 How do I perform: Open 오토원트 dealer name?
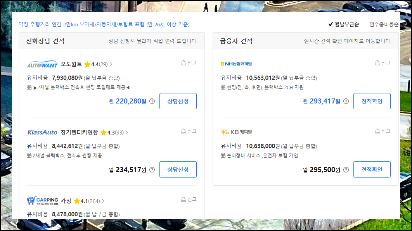(x=71, y=64)
